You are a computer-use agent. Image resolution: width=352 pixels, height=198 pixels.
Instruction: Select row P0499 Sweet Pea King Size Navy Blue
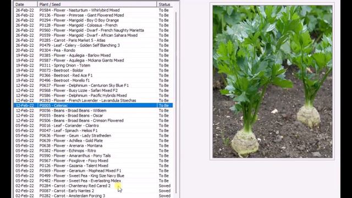[x=93, y=176]
